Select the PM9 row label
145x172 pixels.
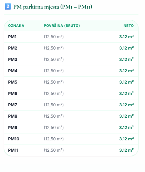[x=13, y=128]
